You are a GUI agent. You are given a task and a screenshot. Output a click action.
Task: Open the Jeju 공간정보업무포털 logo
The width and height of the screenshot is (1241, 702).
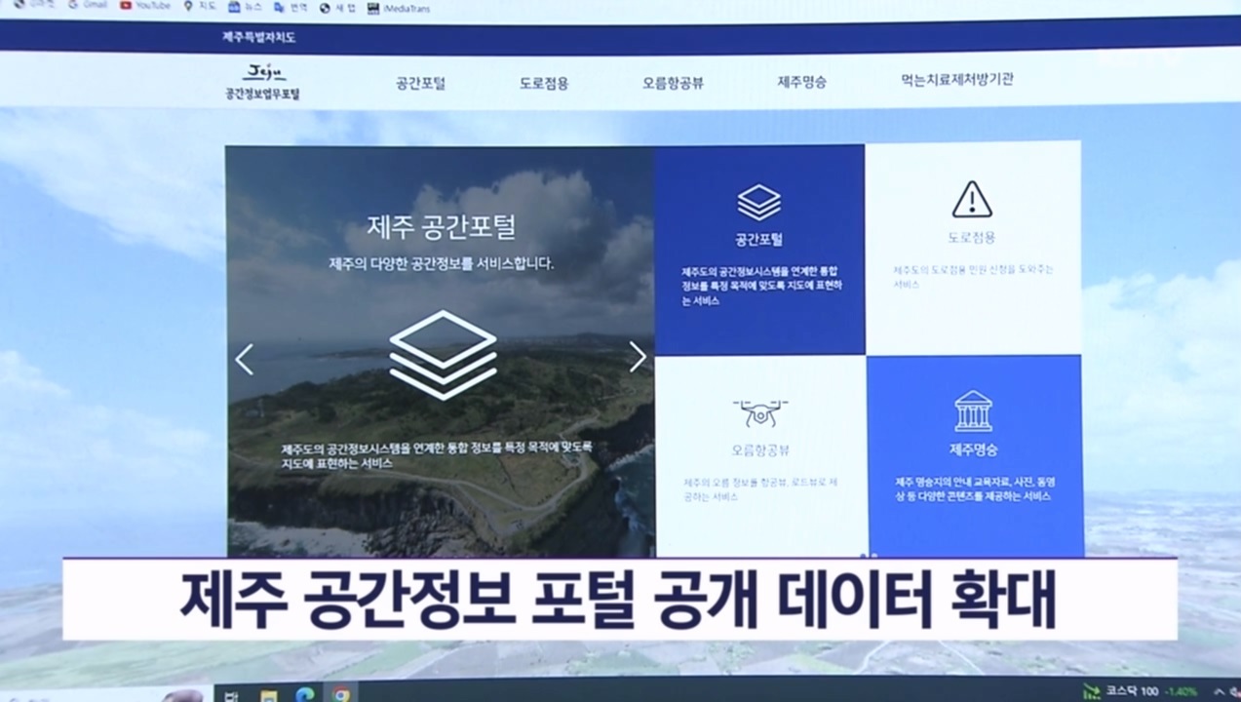[x=262, y=82]
